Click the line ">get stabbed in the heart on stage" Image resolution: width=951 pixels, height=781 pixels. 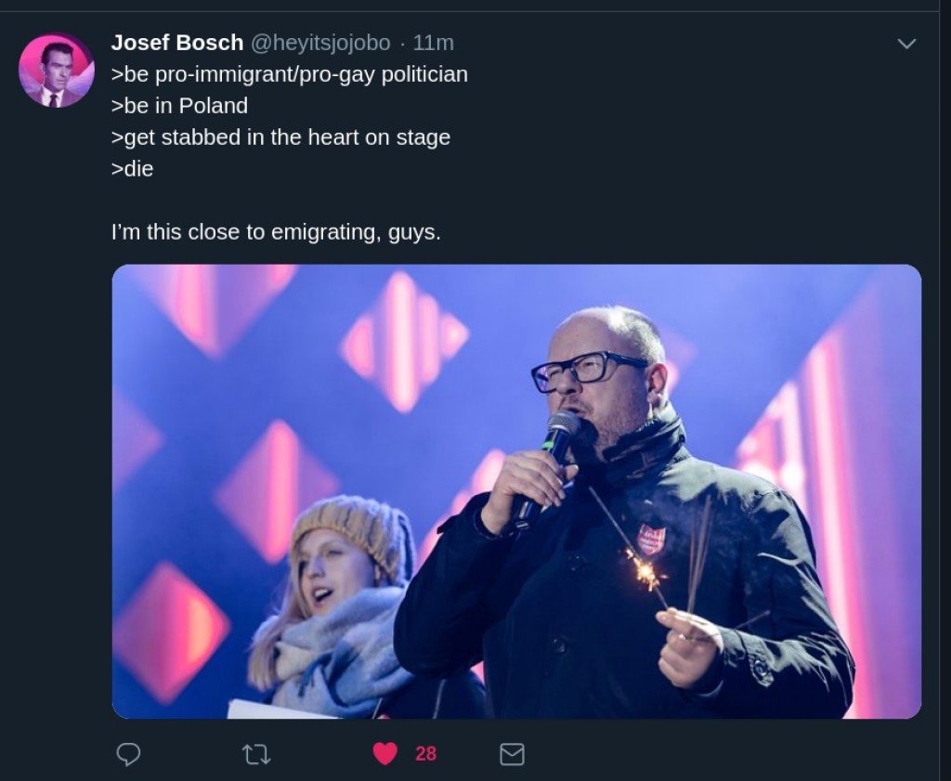click(x=280, y=137)
